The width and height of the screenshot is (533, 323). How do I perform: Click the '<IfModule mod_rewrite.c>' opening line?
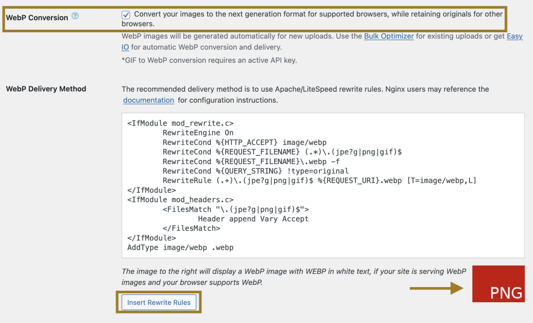point(180,123)
